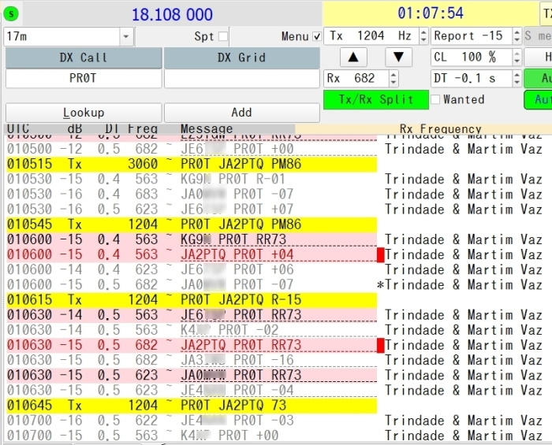This screenshot has height=445, width=552.
Task: Select the PR0T +00 row at 010700
Action: tap(192, 436)
